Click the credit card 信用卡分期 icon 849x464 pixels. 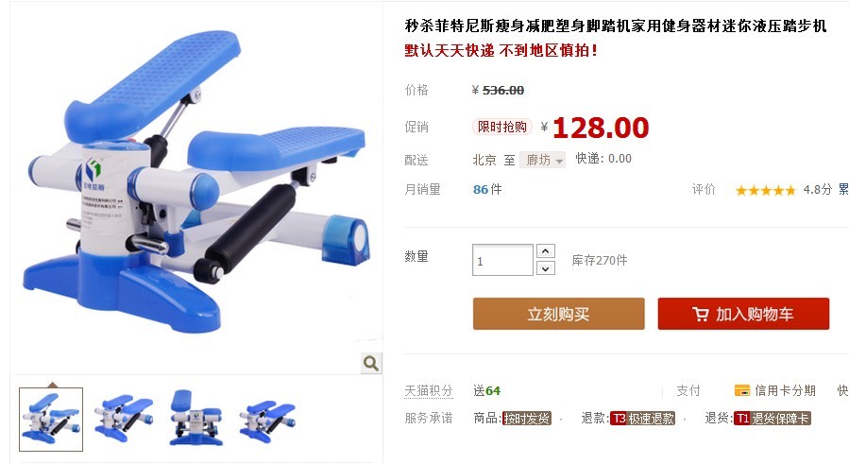click(741, 390)
